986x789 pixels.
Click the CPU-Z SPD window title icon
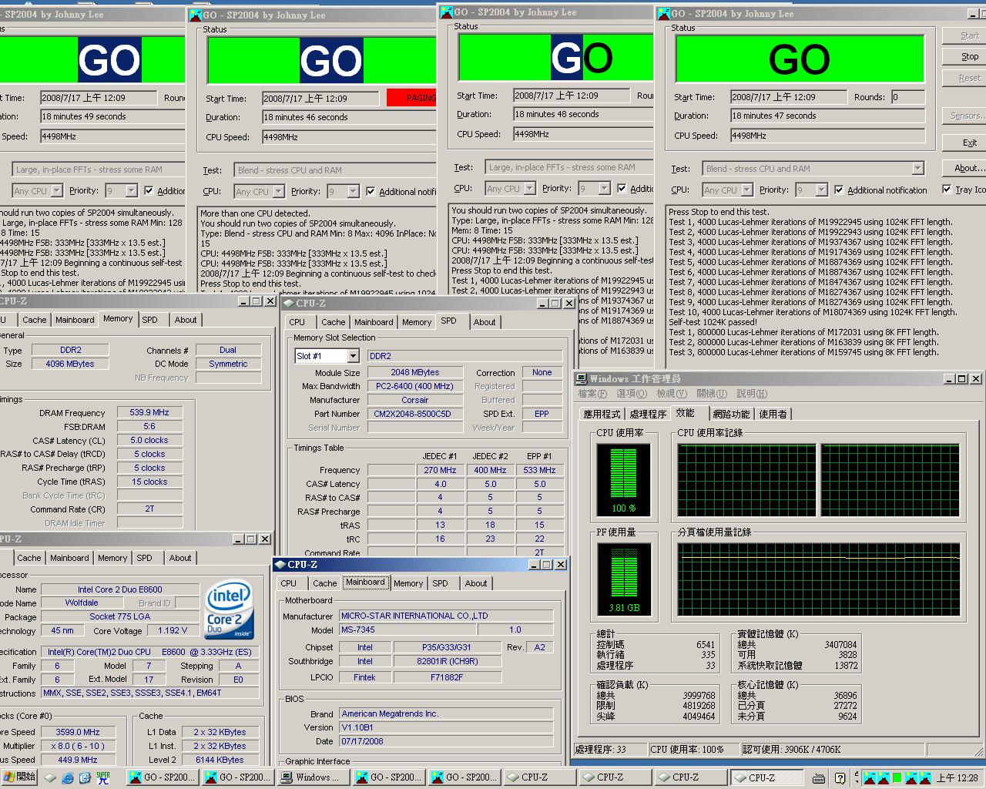pyautogui.click(x=288, y=304)
